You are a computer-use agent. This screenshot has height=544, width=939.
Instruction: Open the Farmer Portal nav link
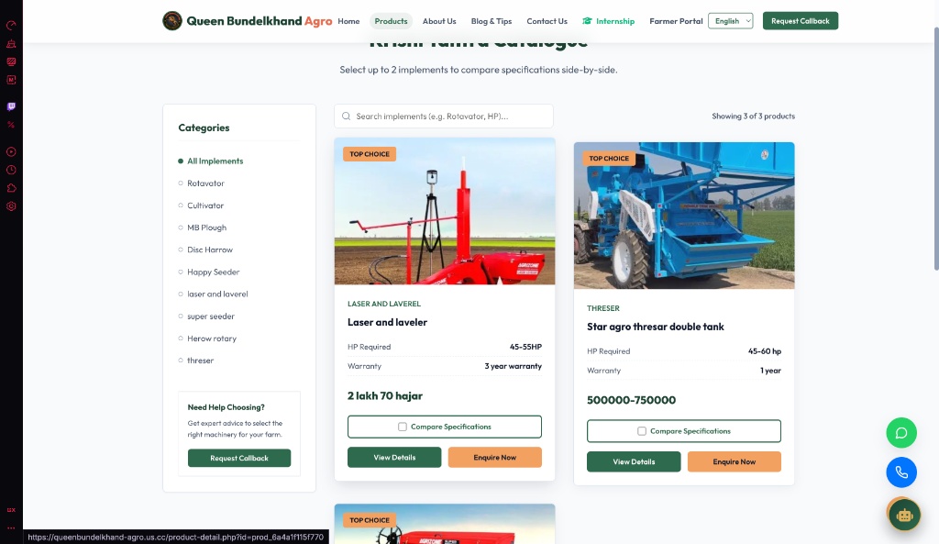tap(676, 21)
